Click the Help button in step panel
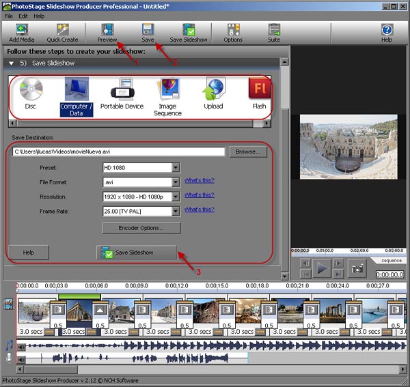The width and height of the screenshot is (410, 387). coord(29,253)
